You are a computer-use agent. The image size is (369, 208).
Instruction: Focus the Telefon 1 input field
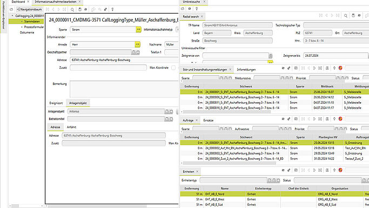click(172, 52)
